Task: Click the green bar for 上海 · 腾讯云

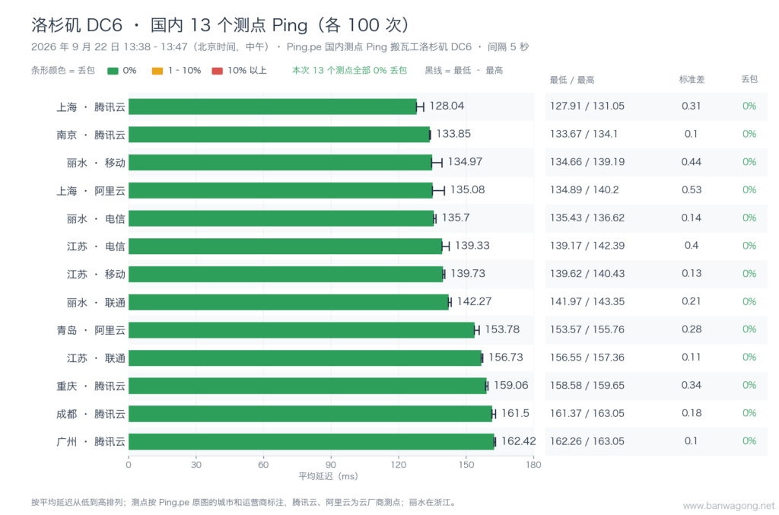Action: (x=272, y=106)
